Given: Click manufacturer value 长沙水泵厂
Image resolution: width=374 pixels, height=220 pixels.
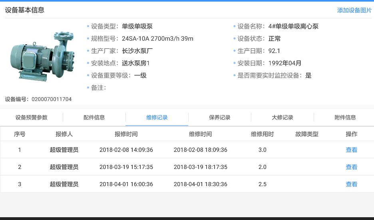Looking at the screenshot, I should (137, 51).
